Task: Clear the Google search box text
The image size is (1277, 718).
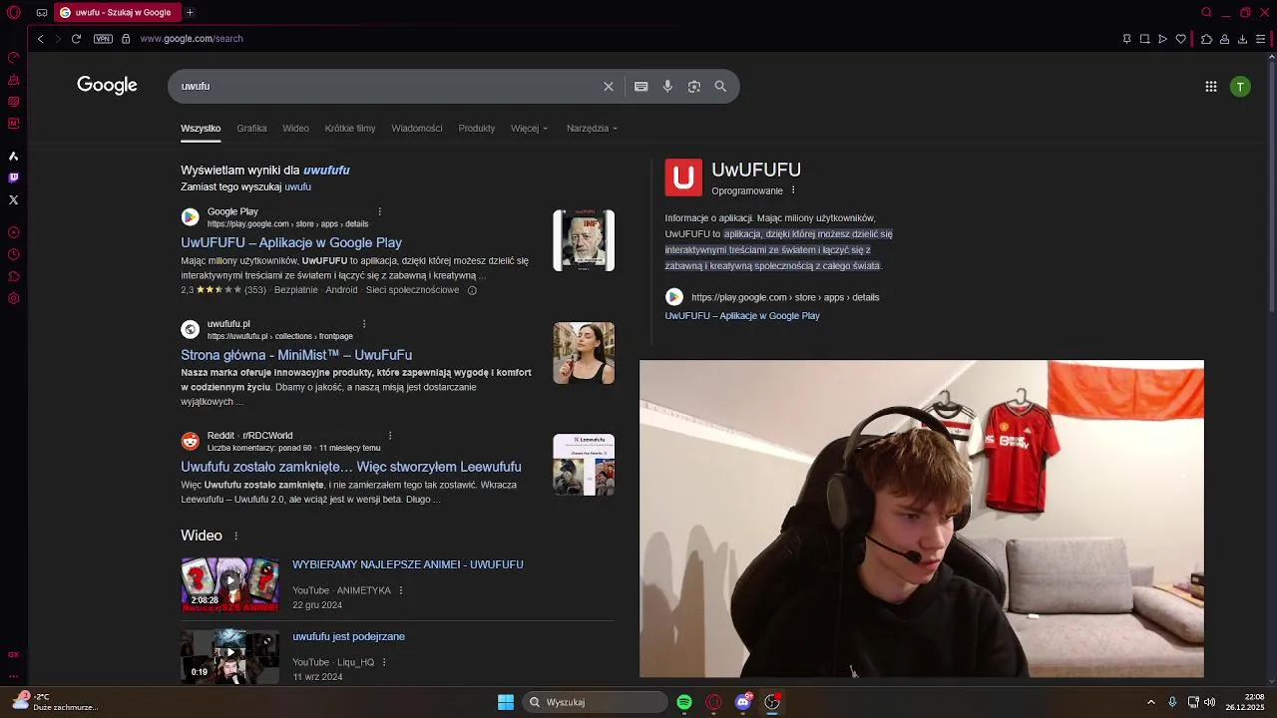Action: (x=609, y=87)
